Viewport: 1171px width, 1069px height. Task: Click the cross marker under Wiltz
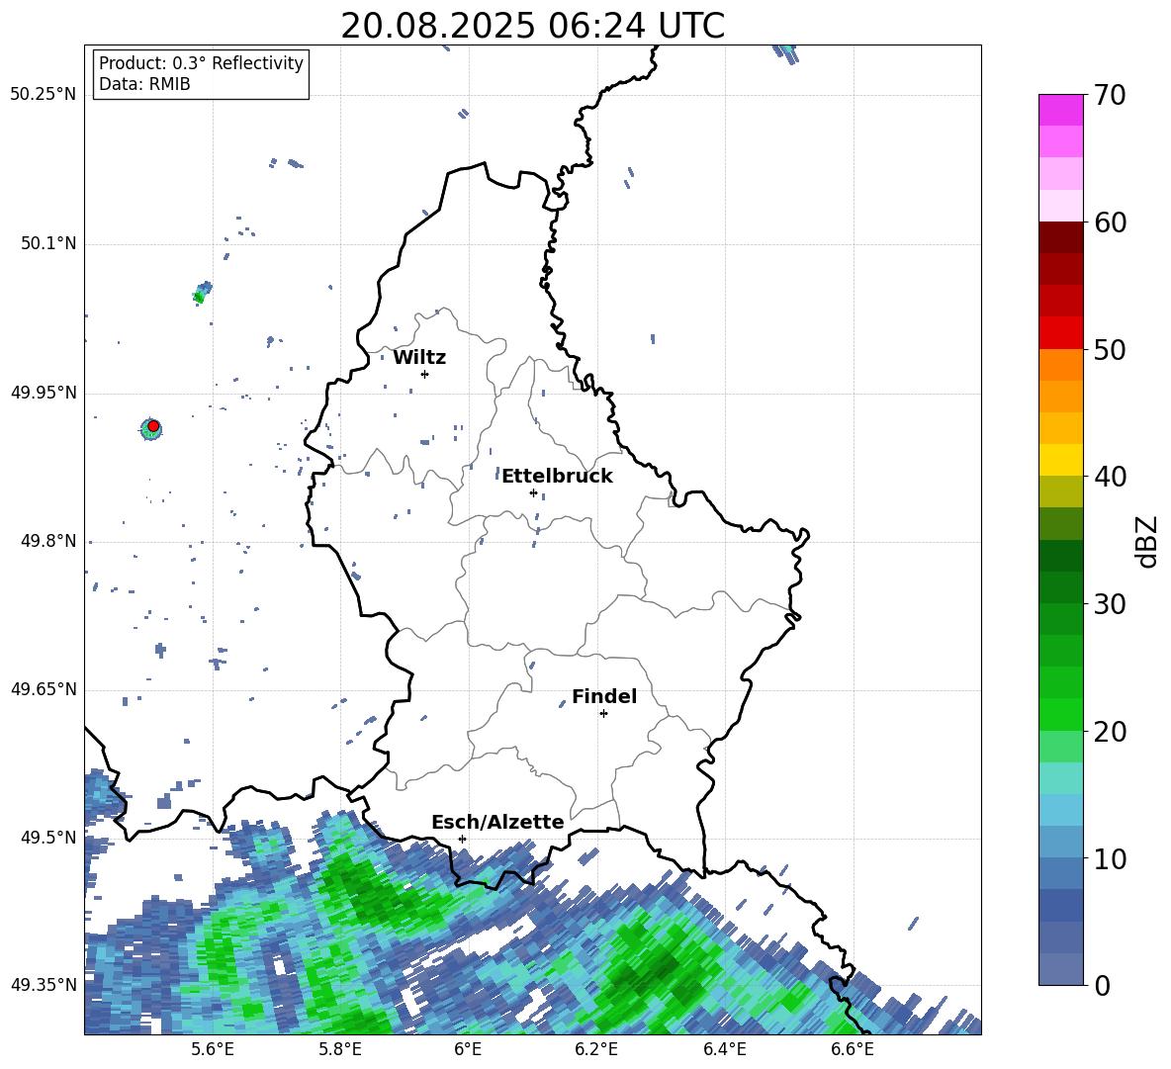point(424,374)
